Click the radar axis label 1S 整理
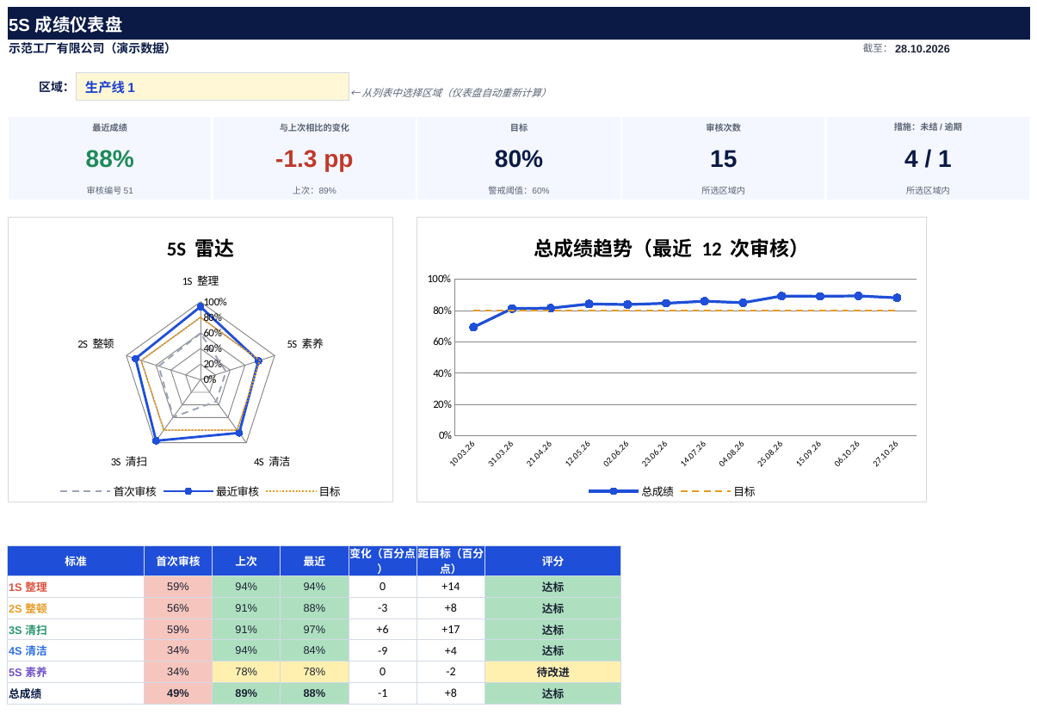 tap(201, 281)
